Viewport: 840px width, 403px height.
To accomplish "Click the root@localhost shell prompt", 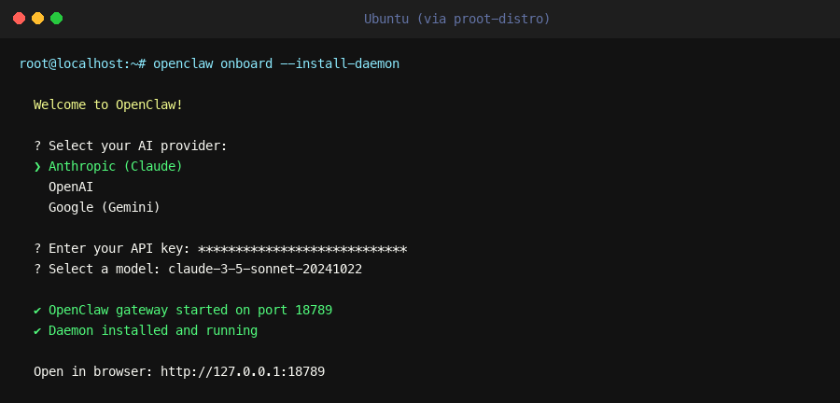I will click(x=82, y=63).
